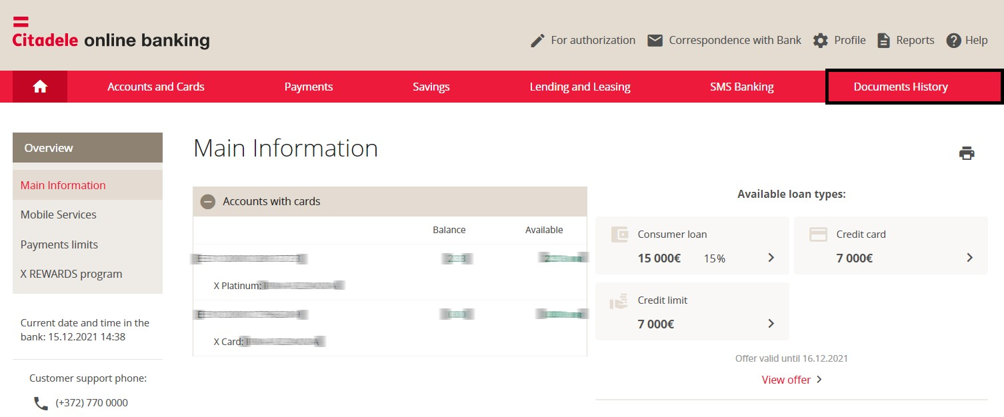Viewport: 1004px width, 417px height.
Task: Click the customer support phone icon
Action: (41, 403)
